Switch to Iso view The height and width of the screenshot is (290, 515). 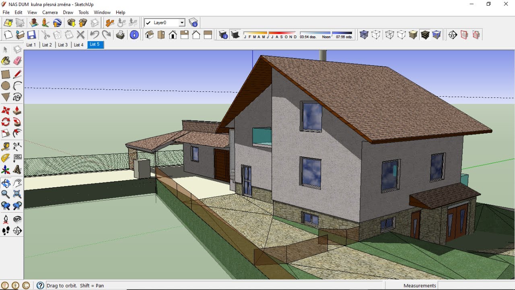pos(149,35)
